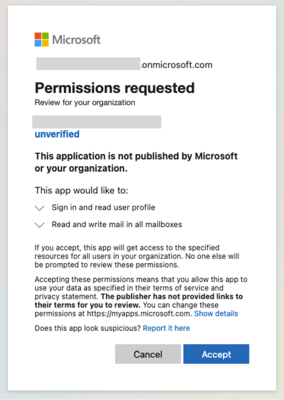Click the blue square in the Microsoft logo
Image resolution: width=284 pixels, height=400 pixels.
(38, 43)
